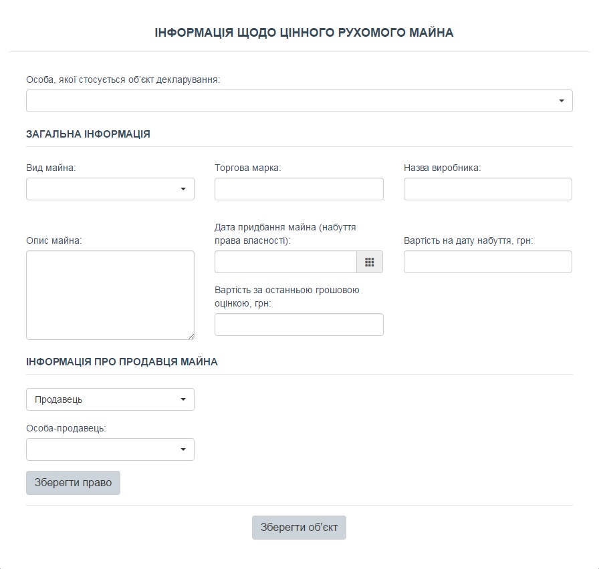Select the 'Вартість за останньою грошовою оцінкою' field

299,325
